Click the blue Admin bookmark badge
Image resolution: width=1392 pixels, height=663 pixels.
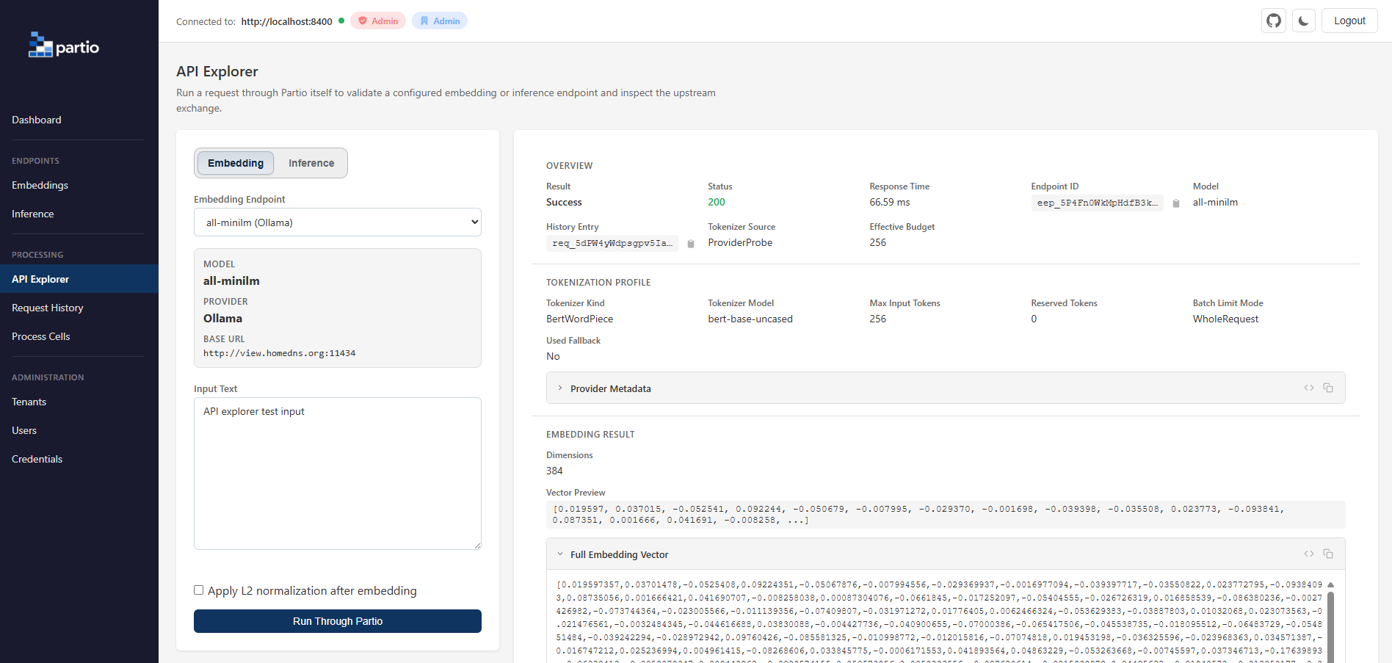coord(440,21)
